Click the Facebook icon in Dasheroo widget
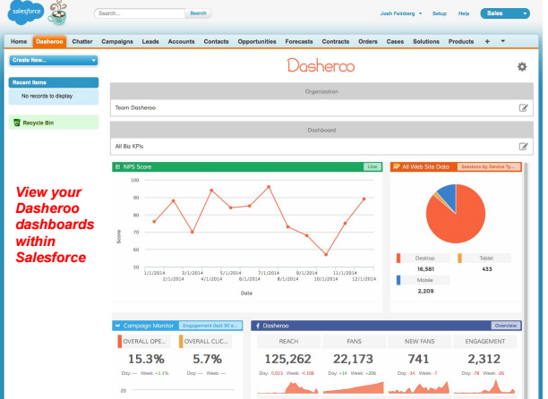Screen dimensions: 548x399 [x=258, y=326]
